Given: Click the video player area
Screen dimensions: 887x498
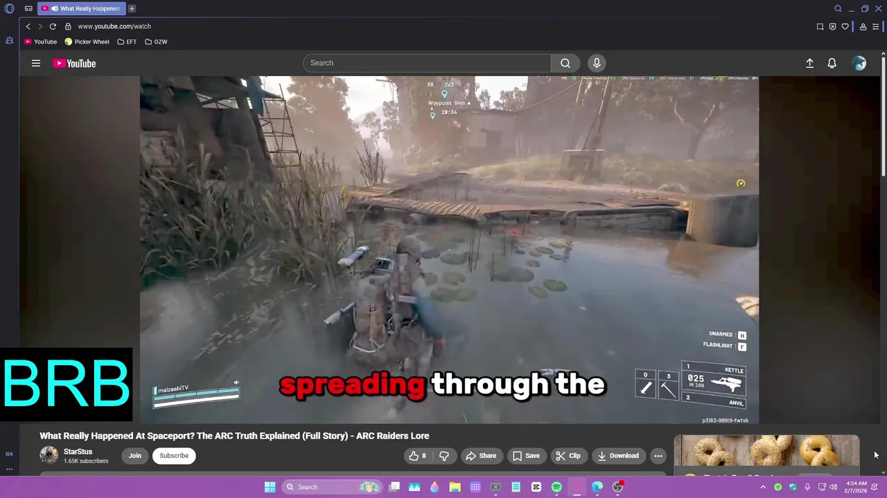Looking at the screenshot, I should (449, 249).
